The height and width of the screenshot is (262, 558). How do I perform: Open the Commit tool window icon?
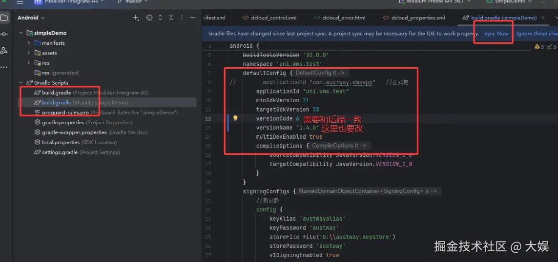pyautogui.click(x=4, y=34)
